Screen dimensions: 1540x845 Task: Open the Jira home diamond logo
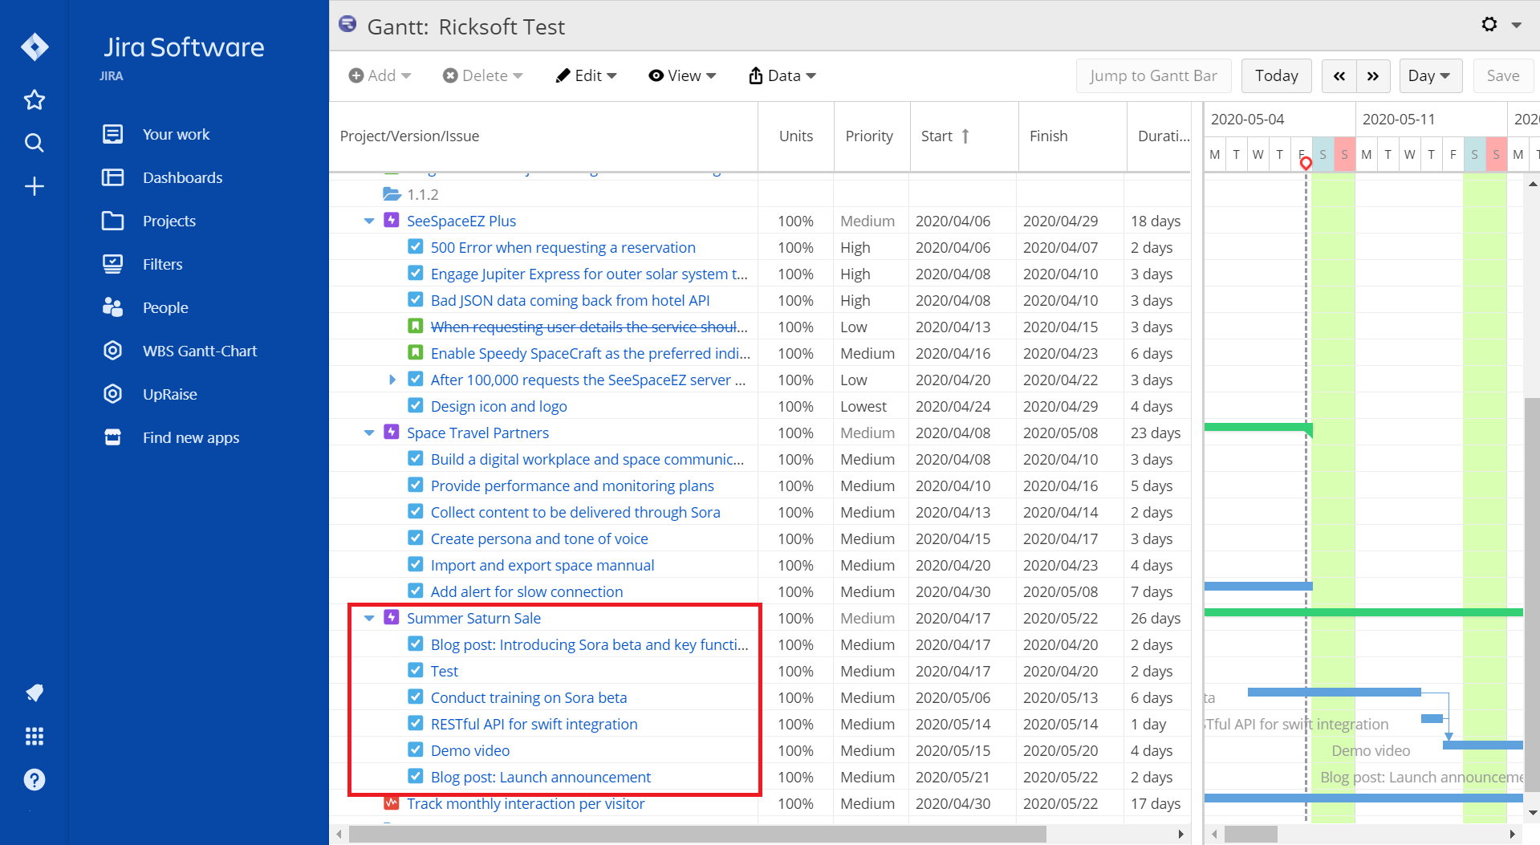click(x=35, y=47)
